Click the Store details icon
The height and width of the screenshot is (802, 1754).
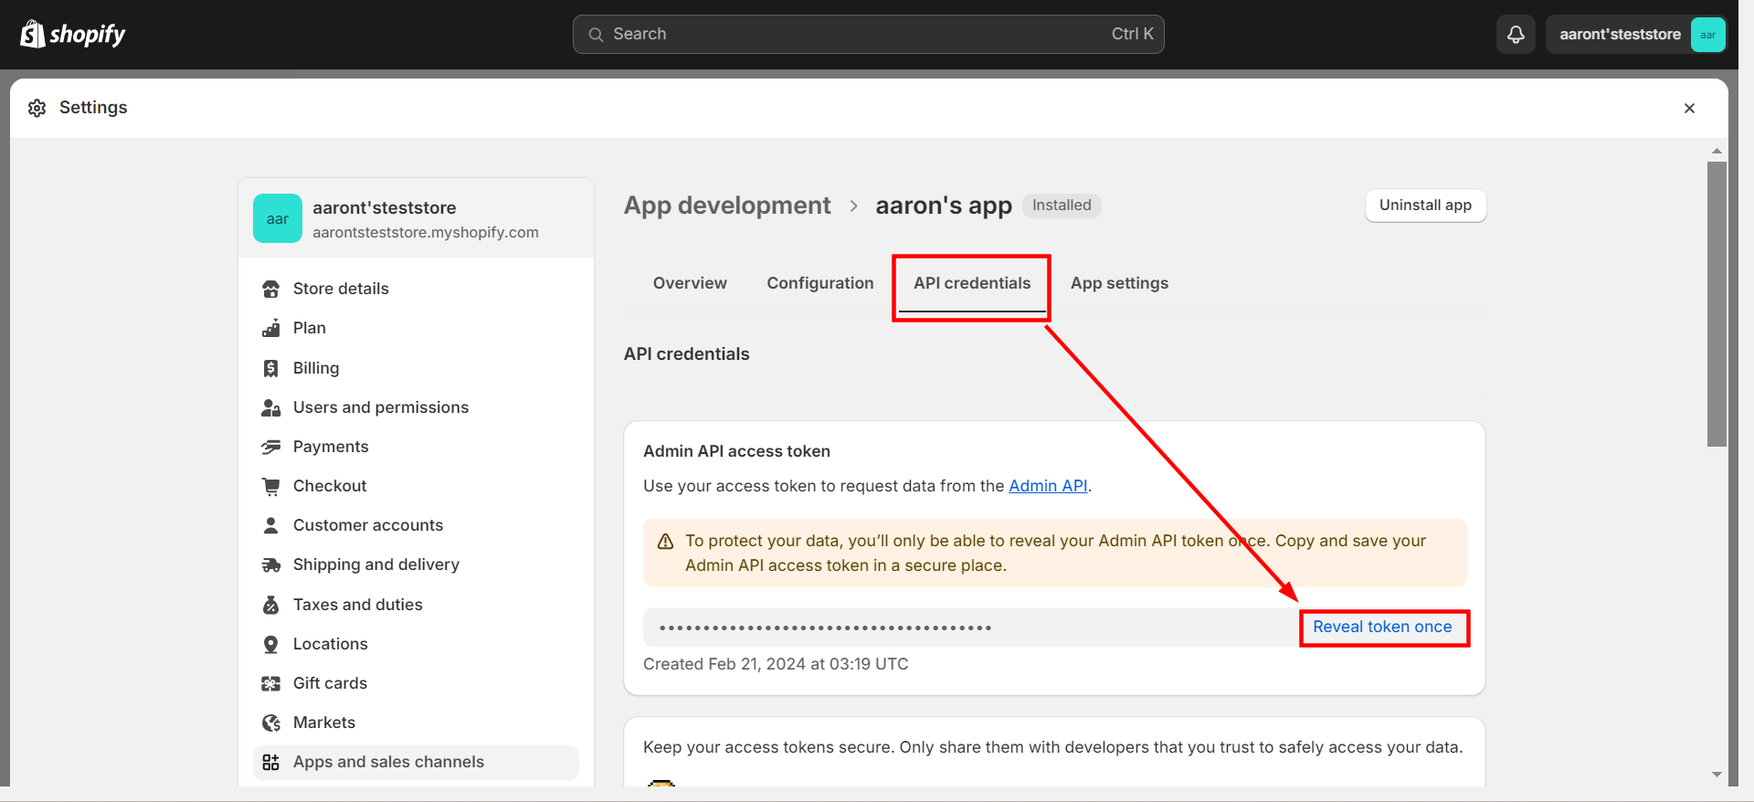tap(271, 289)
